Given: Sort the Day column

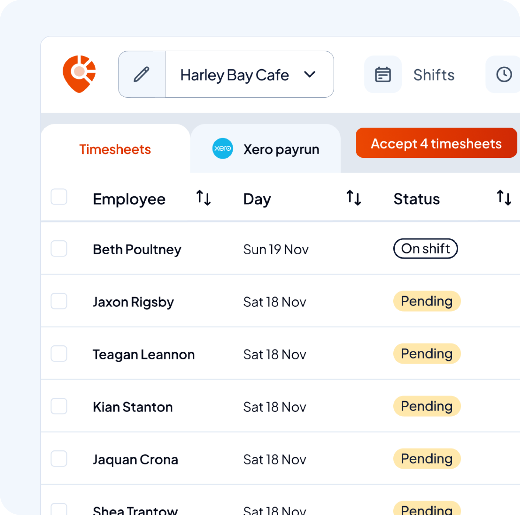Looking at the screenshot, I should tap(354, 198).
